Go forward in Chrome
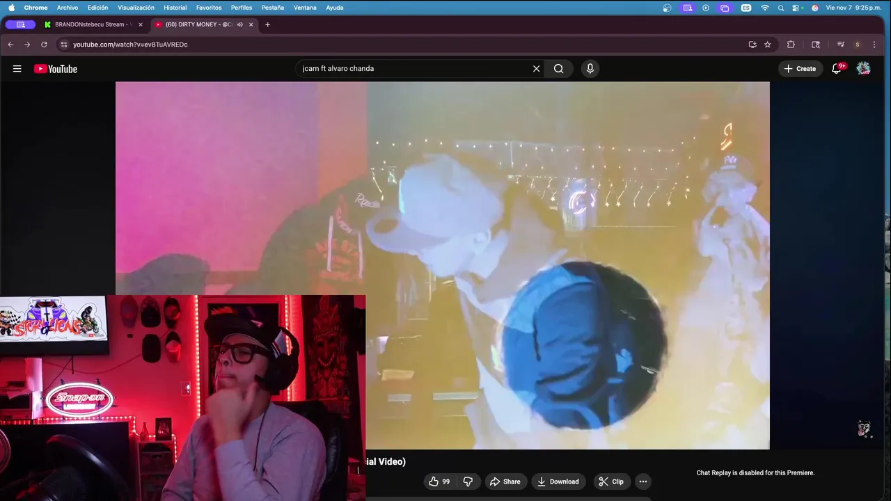The width and height of the screenshot is (891, 501). (x=27, y=45)
